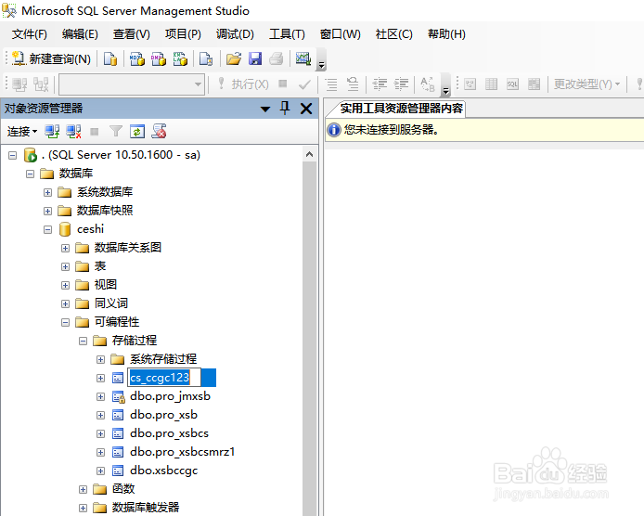Toggle the Show Diagram Pane icon
The height and width of the screenshot is (516, 644).
click(x=470, y=84)
